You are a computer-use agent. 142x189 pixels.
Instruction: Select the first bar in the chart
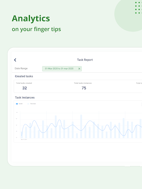click(x=22, y=135)
